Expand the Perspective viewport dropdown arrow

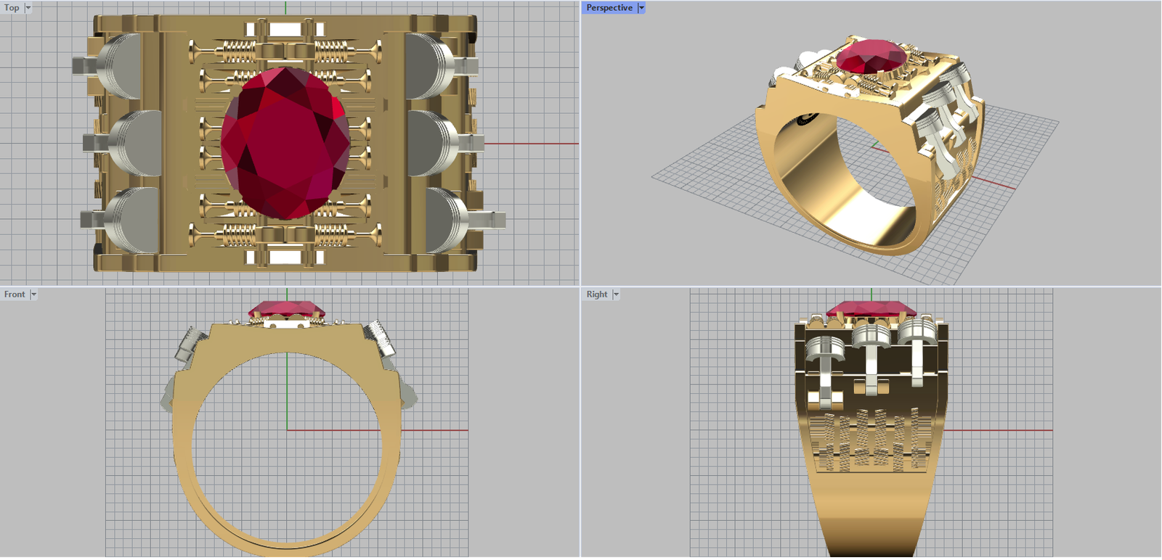641,8
